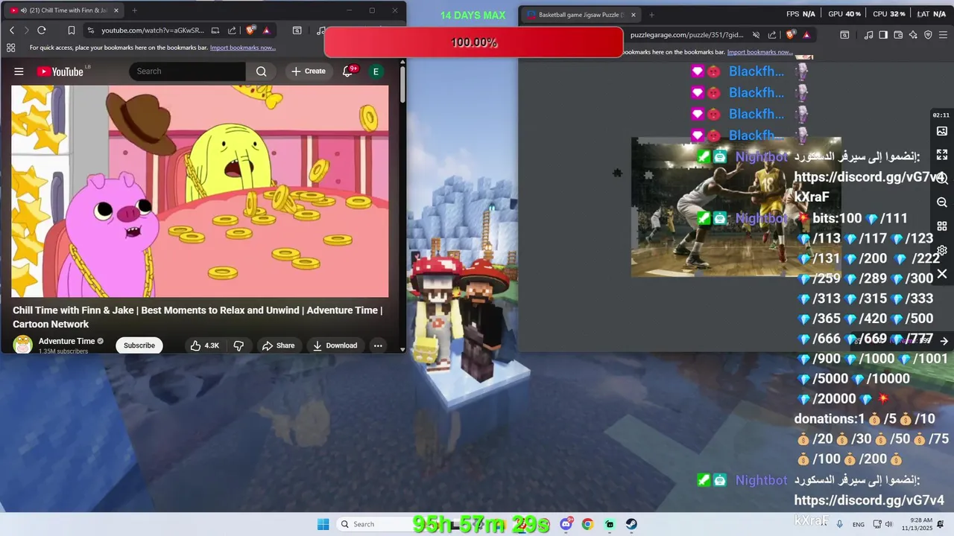Click the puzzlegarage.com address bar

pyautogui.click(x=686, y=34)
